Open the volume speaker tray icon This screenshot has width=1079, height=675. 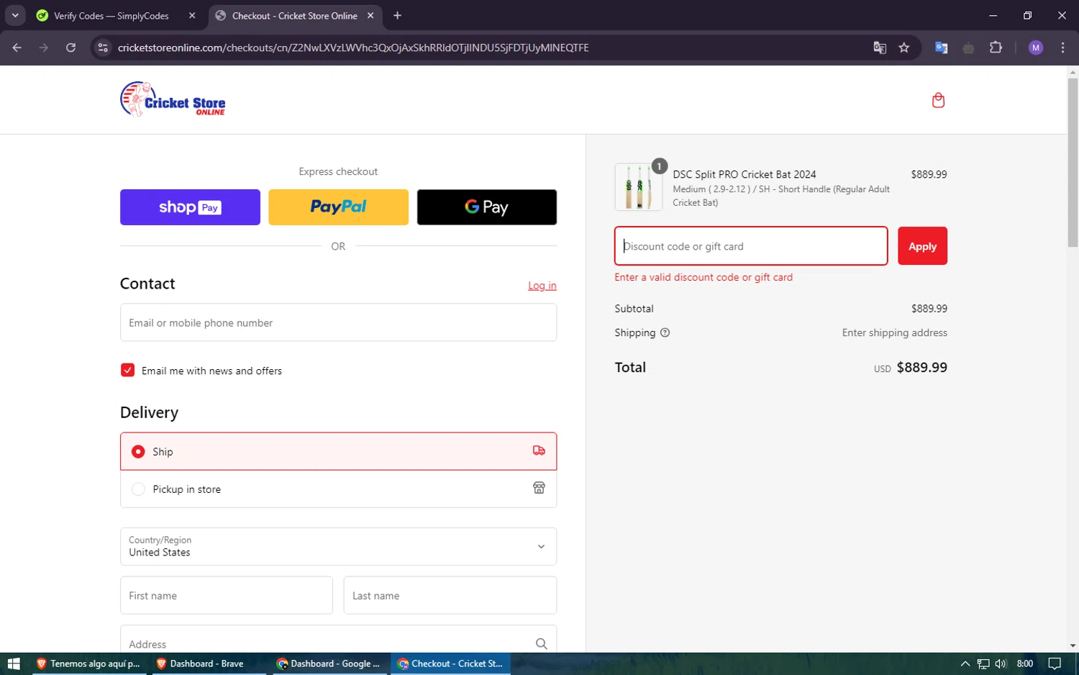[1001, 663]
